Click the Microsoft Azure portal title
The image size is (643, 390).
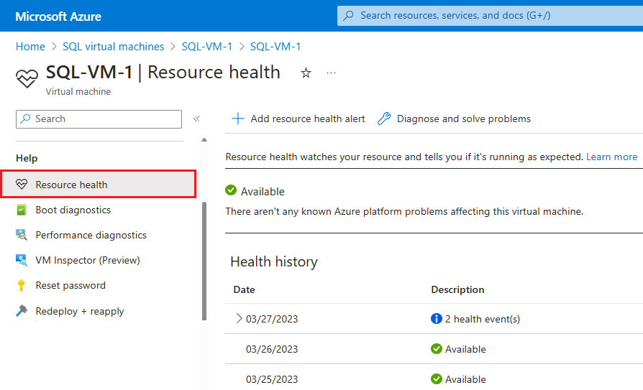coord(58,16)
